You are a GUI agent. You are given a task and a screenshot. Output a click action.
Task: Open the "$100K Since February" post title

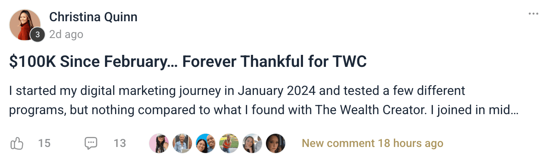point(187,62)
